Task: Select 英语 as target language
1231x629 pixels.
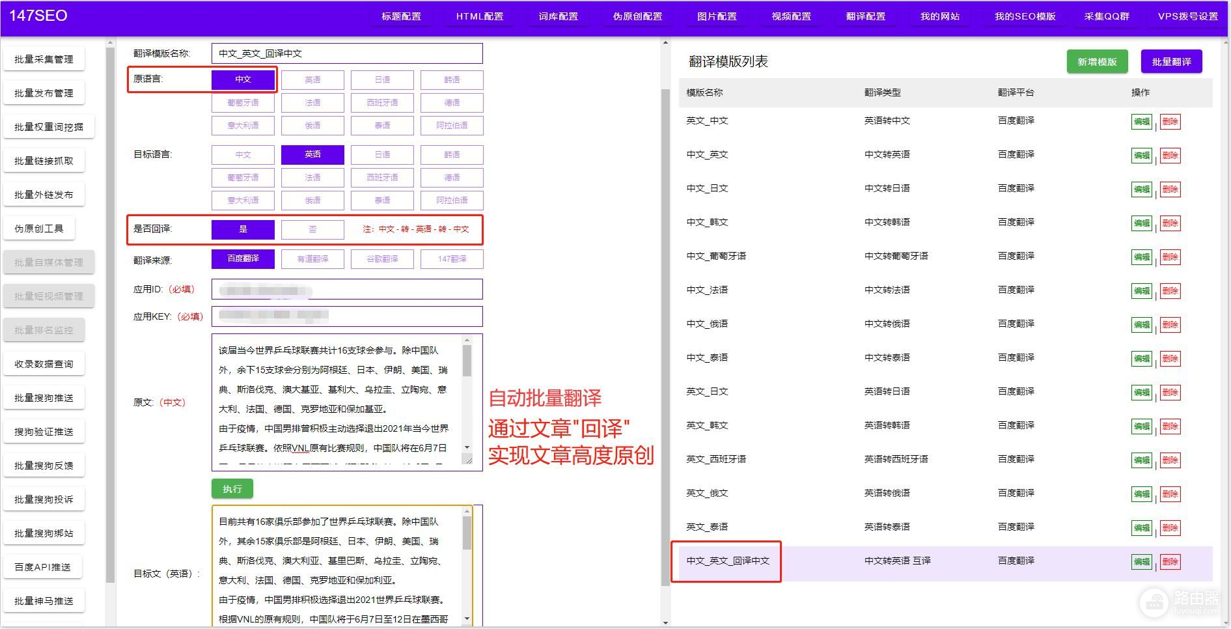Action: coord(312,154)
